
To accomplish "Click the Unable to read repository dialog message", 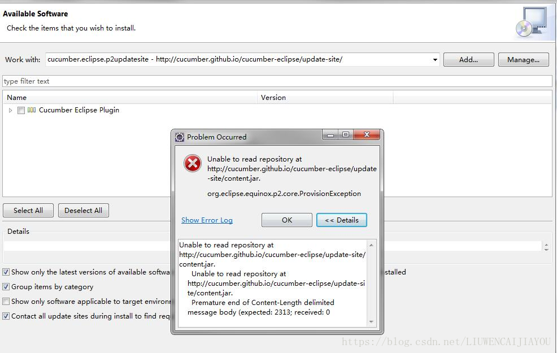I will click(x=291, y=169).
